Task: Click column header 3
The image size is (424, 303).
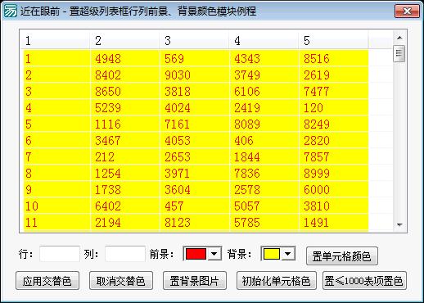Action: pyautogui.click(x=194, y=40)
